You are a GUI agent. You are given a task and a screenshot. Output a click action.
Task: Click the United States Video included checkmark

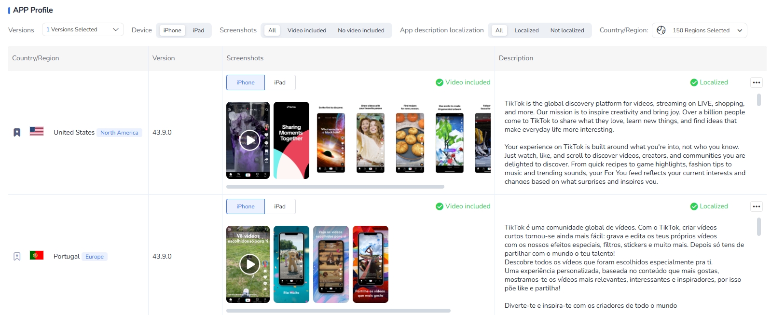(x=440, y=82)
